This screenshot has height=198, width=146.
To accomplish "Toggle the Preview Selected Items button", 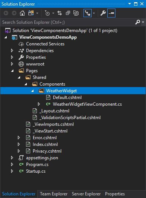I will coord(111,13).
